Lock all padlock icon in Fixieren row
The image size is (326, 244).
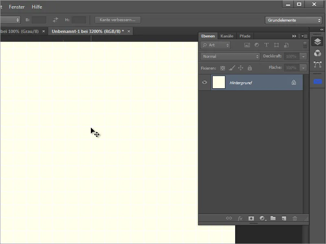[x=250, y=68]
